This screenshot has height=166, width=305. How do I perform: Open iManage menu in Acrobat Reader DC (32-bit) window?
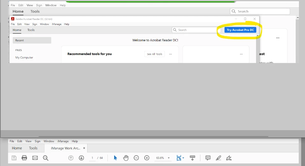pos(57,24)
